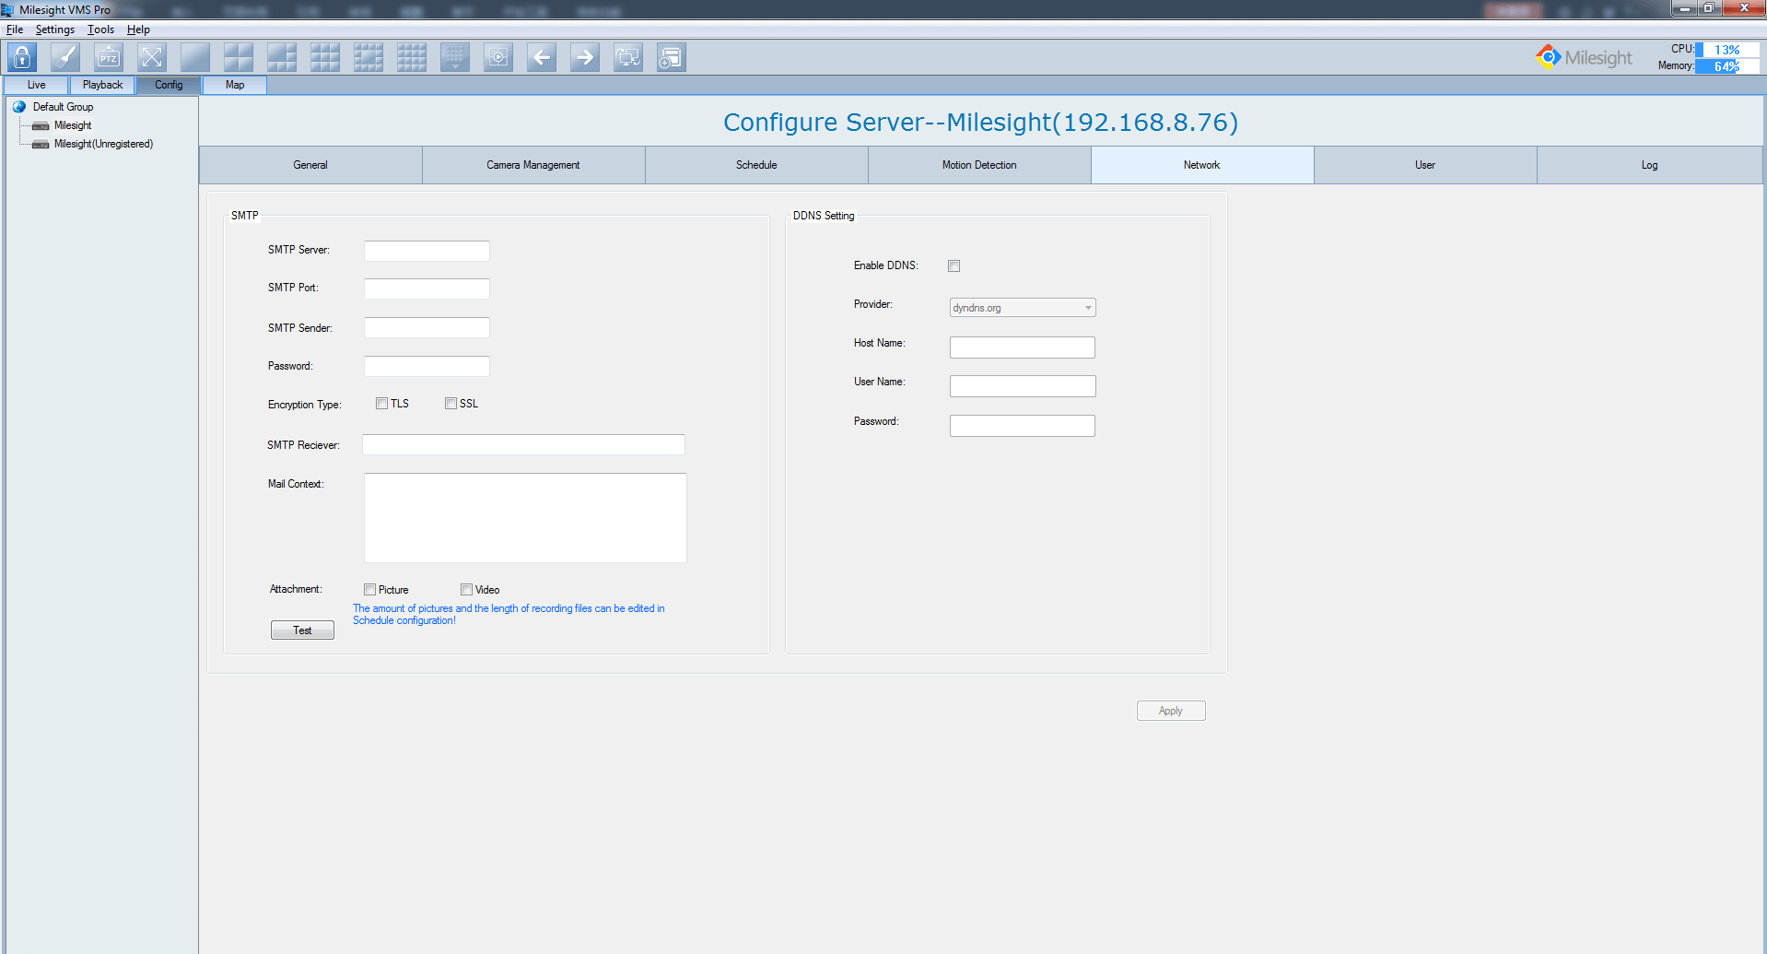Click the SMTP Password field

click(427, 366)
